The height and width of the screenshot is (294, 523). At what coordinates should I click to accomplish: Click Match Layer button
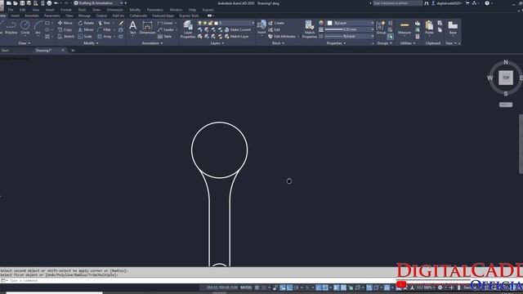point(237,36)
